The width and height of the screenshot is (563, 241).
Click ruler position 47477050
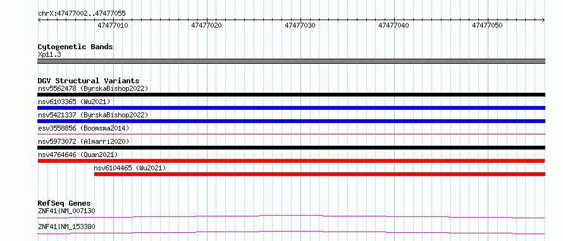pos(487,25)
